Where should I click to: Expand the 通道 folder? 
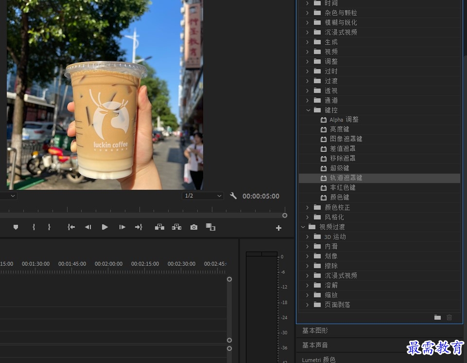pyautogui.click(x=307, y=101)
